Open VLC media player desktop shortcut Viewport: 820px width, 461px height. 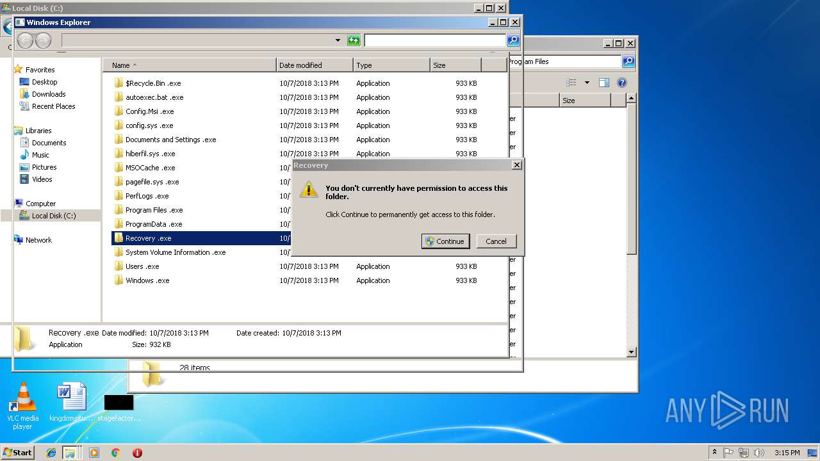(23, 406)
